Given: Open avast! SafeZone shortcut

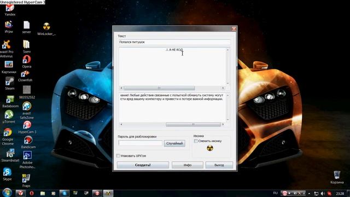Looking at the screenshot, I should click(27, 111).
